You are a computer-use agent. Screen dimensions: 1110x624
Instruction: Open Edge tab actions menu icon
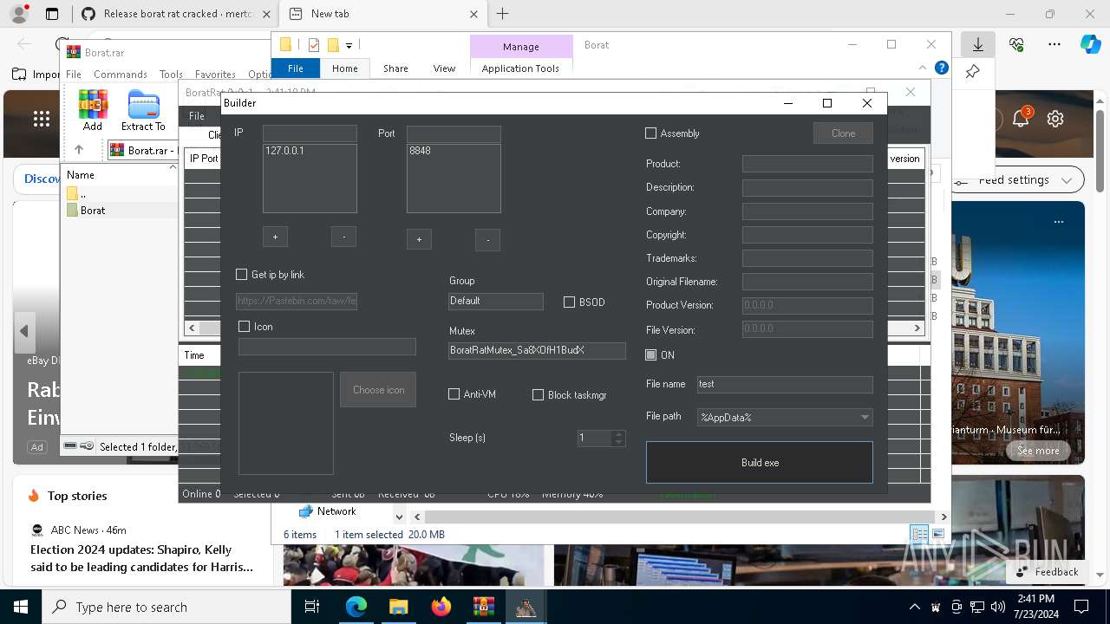click(52, 14)
